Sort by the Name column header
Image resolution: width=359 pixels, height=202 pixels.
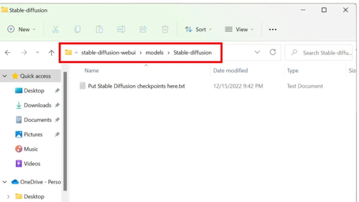[92, 71]
